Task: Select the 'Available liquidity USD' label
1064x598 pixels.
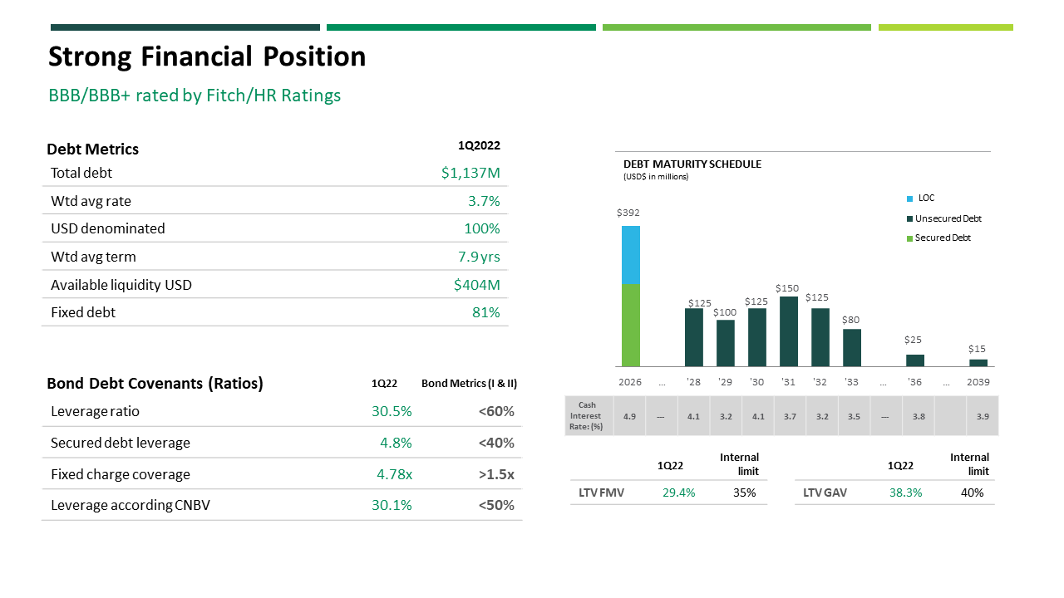Action: tap(121, 285)
